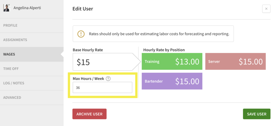Viewport: 277px width, 126px height.
Task: Select the red Server rate tile
Action: point(235,61)
